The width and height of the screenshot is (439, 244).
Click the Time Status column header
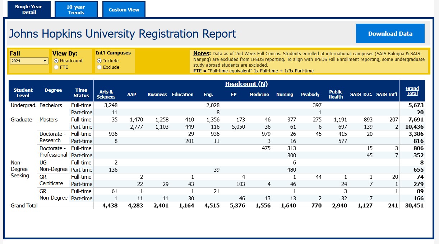[x=81, y=93]
